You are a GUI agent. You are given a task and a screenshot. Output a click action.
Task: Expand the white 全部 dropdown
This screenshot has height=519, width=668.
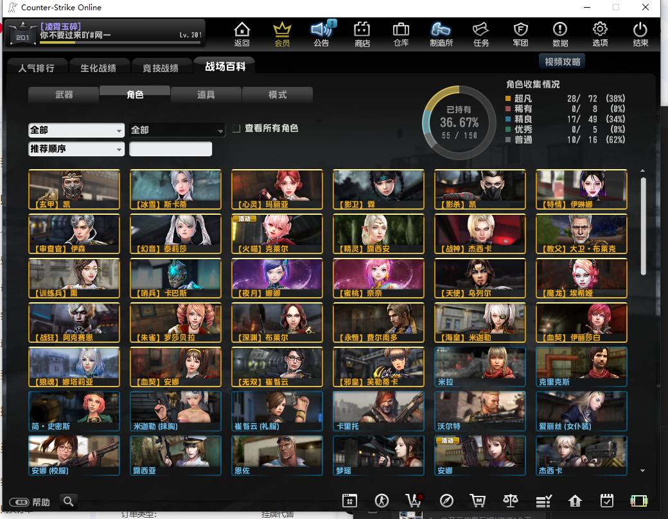point(76,130)
